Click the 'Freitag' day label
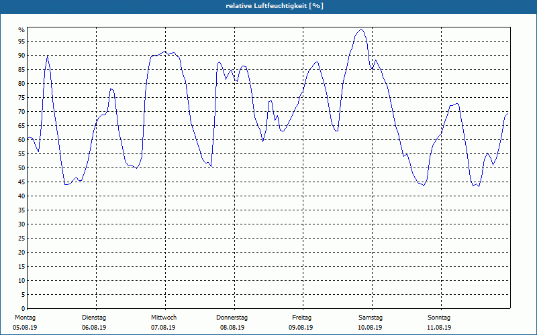The width and height of the screenshot is (537, 335). click(301, 318)
